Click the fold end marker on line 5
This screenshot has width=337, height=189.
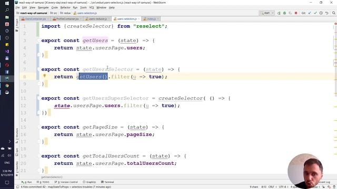38,55
